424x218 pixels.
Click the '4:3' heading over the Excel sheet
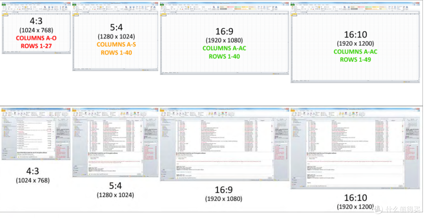point(36,21)
